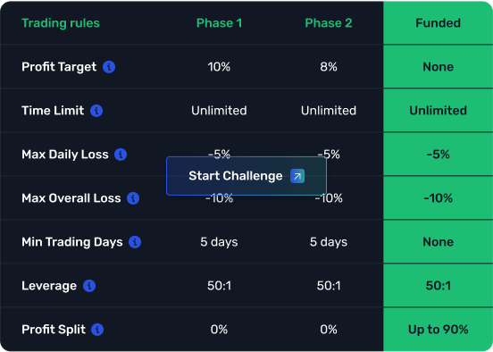The image size is (493, 352).
Task: Click the Min Trading Days info icon
Action: point(135,242)
